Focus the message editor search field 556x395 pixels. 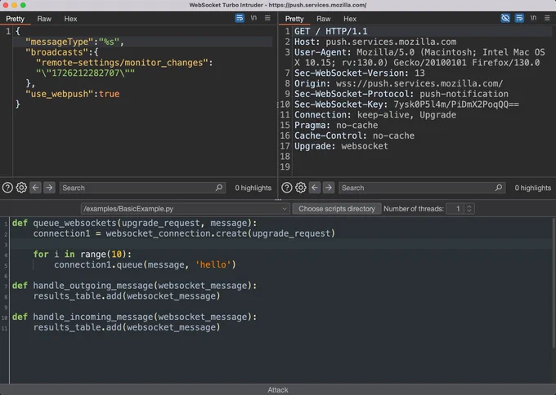(x=142, y=188)
